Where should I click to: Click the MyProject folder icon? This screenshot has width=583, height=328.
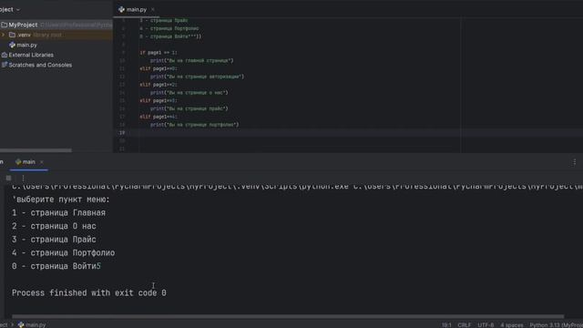[4, 25]
